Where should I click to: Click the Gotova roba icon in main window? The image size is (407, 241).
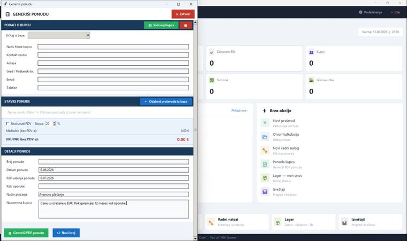pos(311,80)
